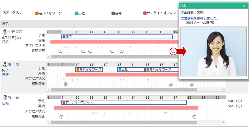249x127 pixels.
Task: Click left scroll arrow in 小野 栞奈's timeline
Action: click(49, 57)
